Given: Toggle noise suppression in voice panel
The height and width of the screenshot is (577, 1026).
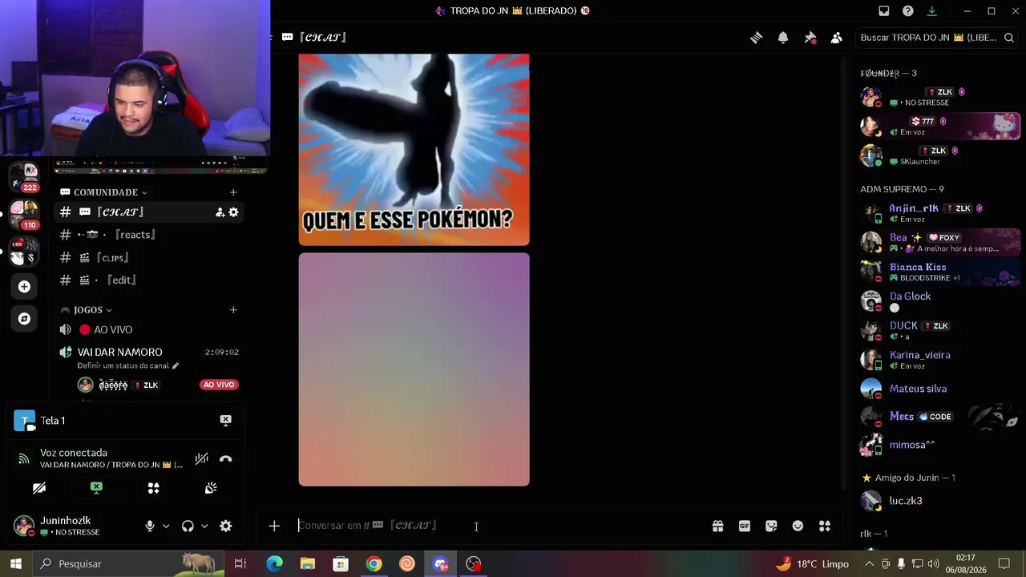Looking at the screenshot, I should pos(201,459).
